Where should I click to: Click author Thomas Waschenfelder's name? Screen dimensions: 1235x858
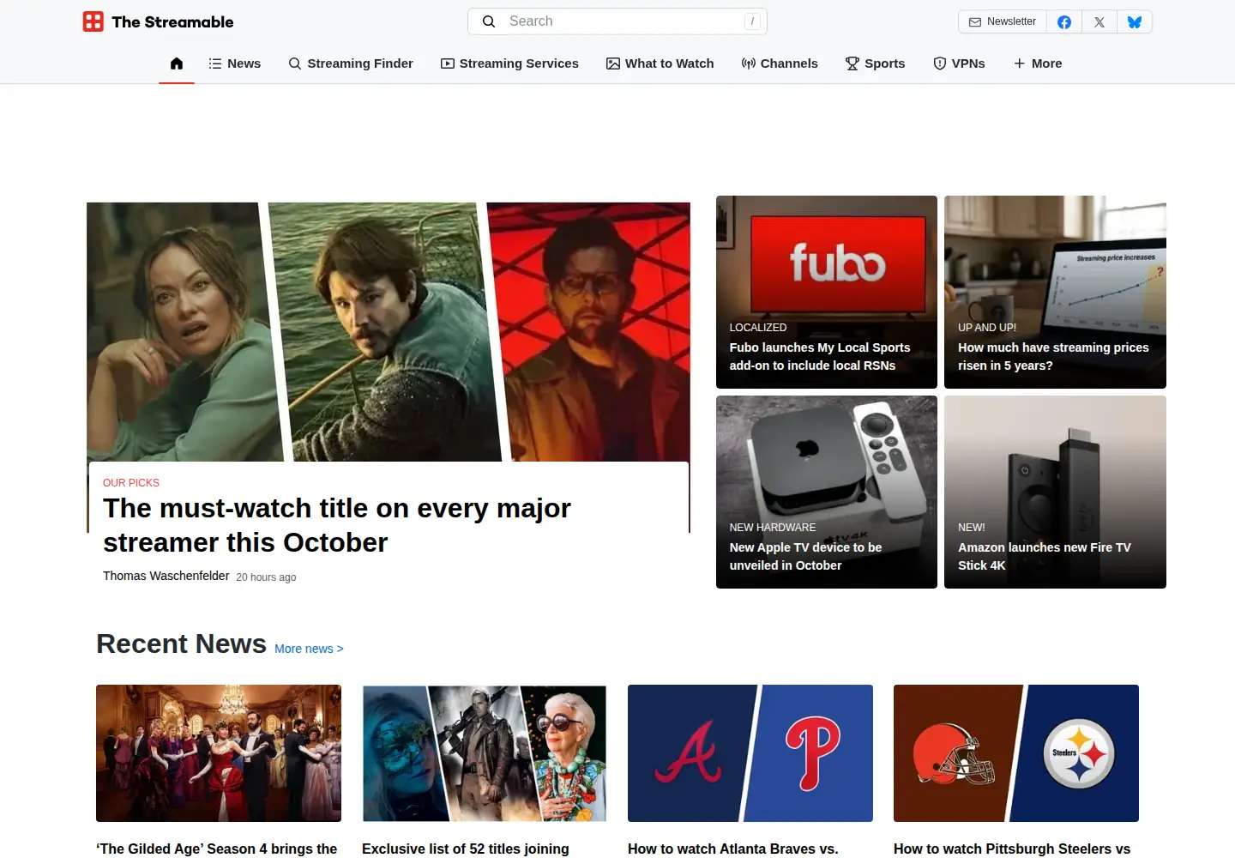point(166,576)
